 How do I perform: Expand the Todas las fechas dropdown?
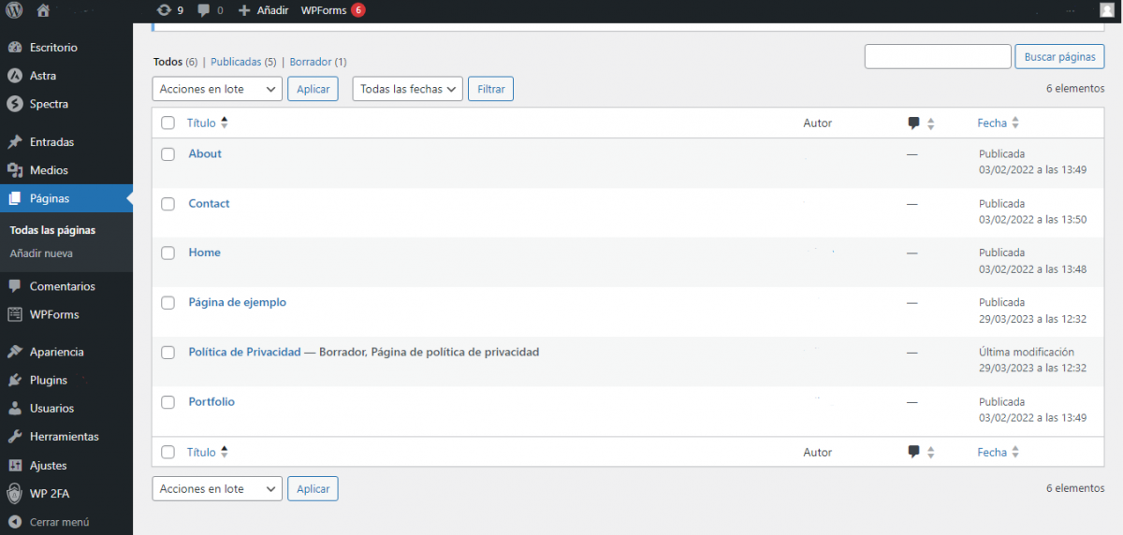(407, 89)
